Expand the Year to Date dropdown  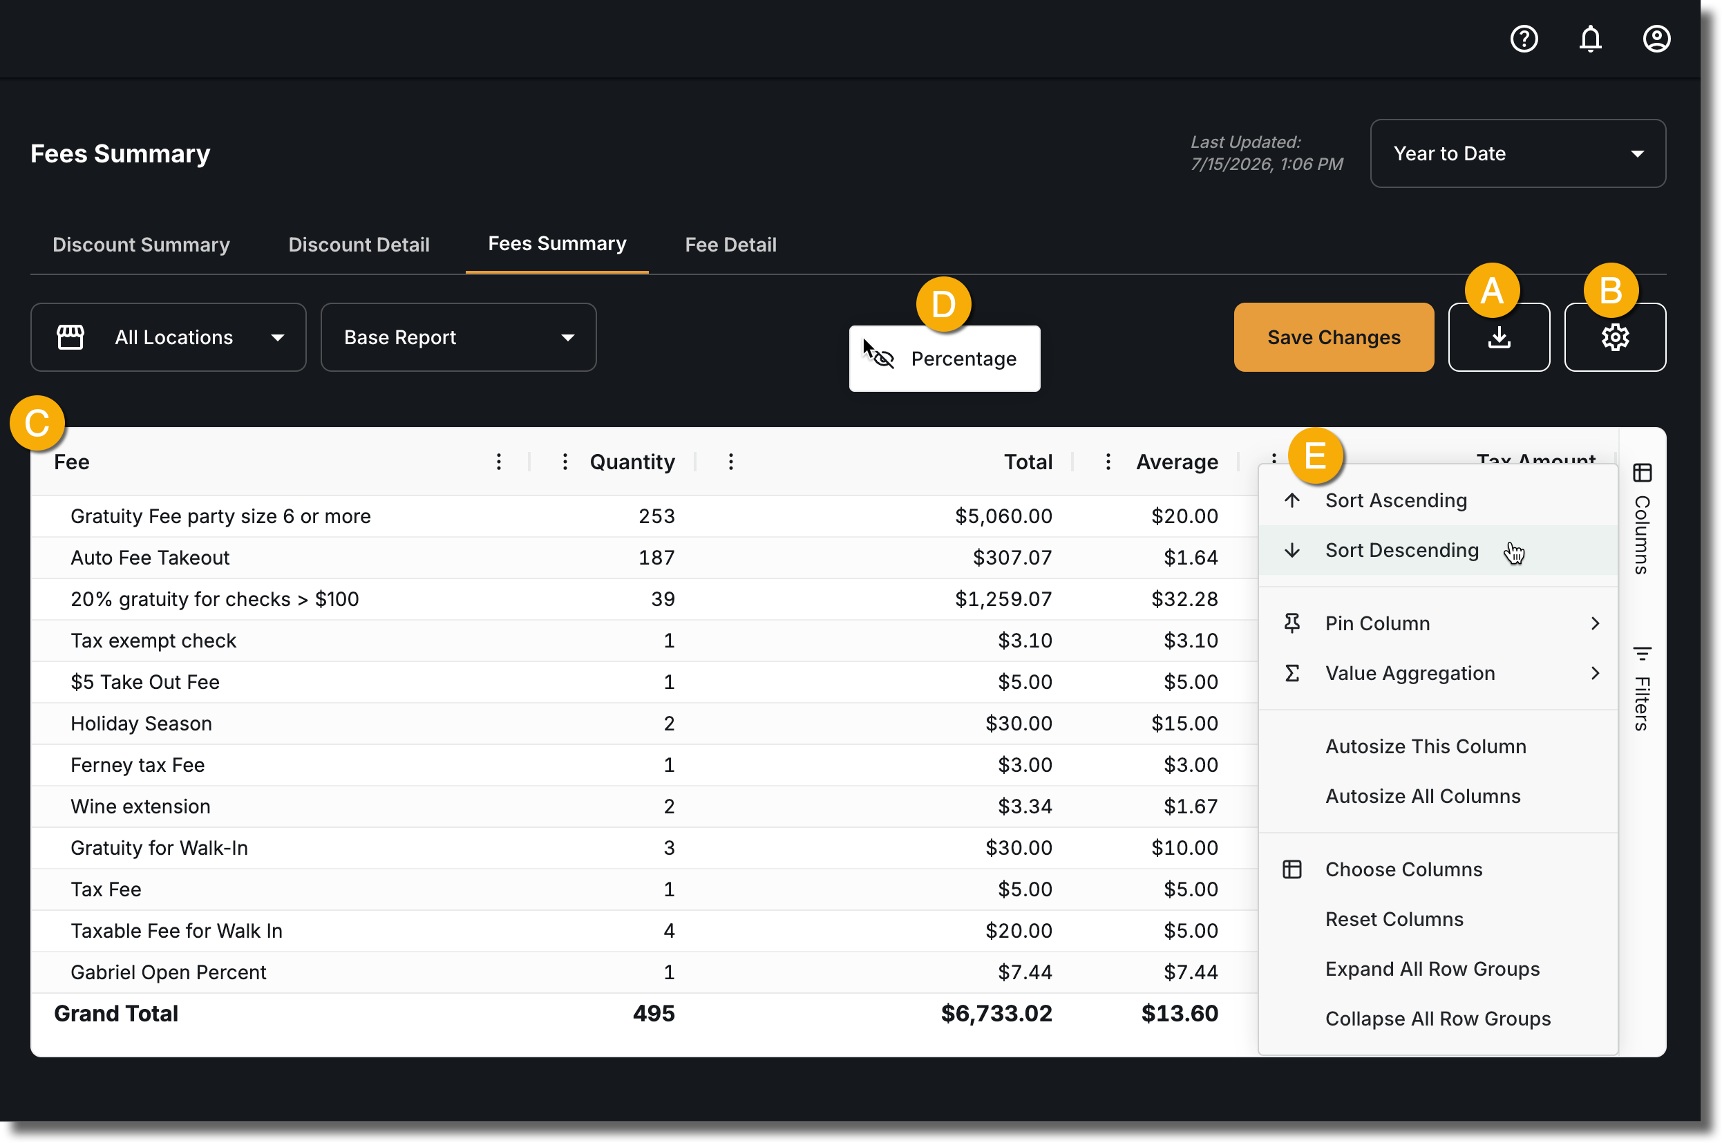tap(1518, 154)
